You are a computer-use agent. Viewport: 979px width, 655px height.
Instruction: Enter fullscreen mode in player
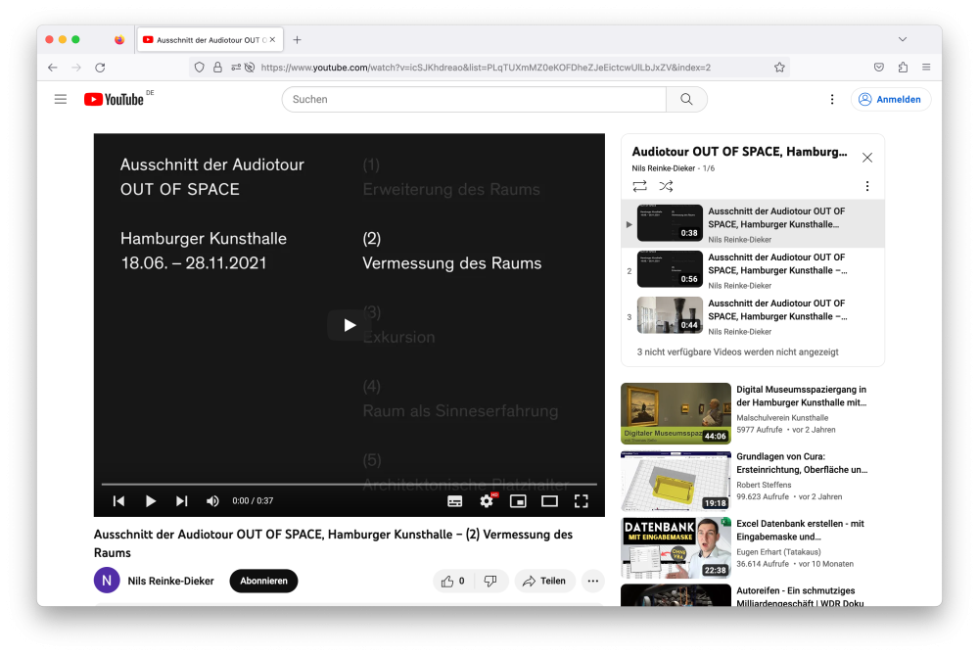pyautogui.click(x=581, y=500)
